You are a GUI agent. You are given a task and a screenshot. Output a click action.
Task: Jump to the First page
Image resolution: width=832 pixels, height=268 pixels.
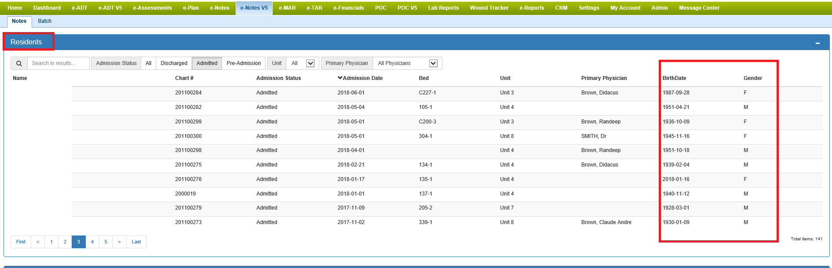pos(21,242)
